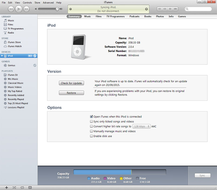This screenshot has width=217, height=190.
Task: Open the Music Videos playlist
Action: tap(19, 87)
